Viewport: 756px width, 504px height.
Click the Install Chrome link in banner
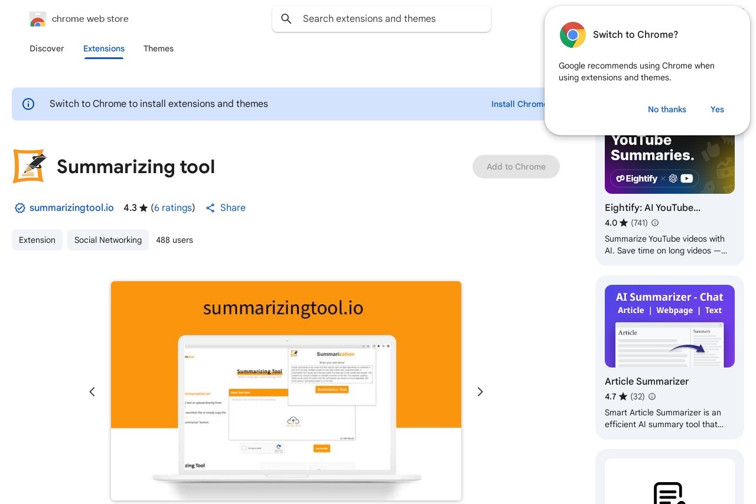[x=518, y=104]
